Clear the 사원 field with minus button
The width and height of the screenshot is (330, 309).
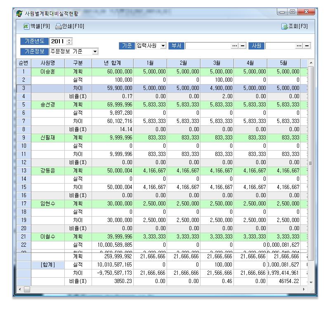click(307, 45)
